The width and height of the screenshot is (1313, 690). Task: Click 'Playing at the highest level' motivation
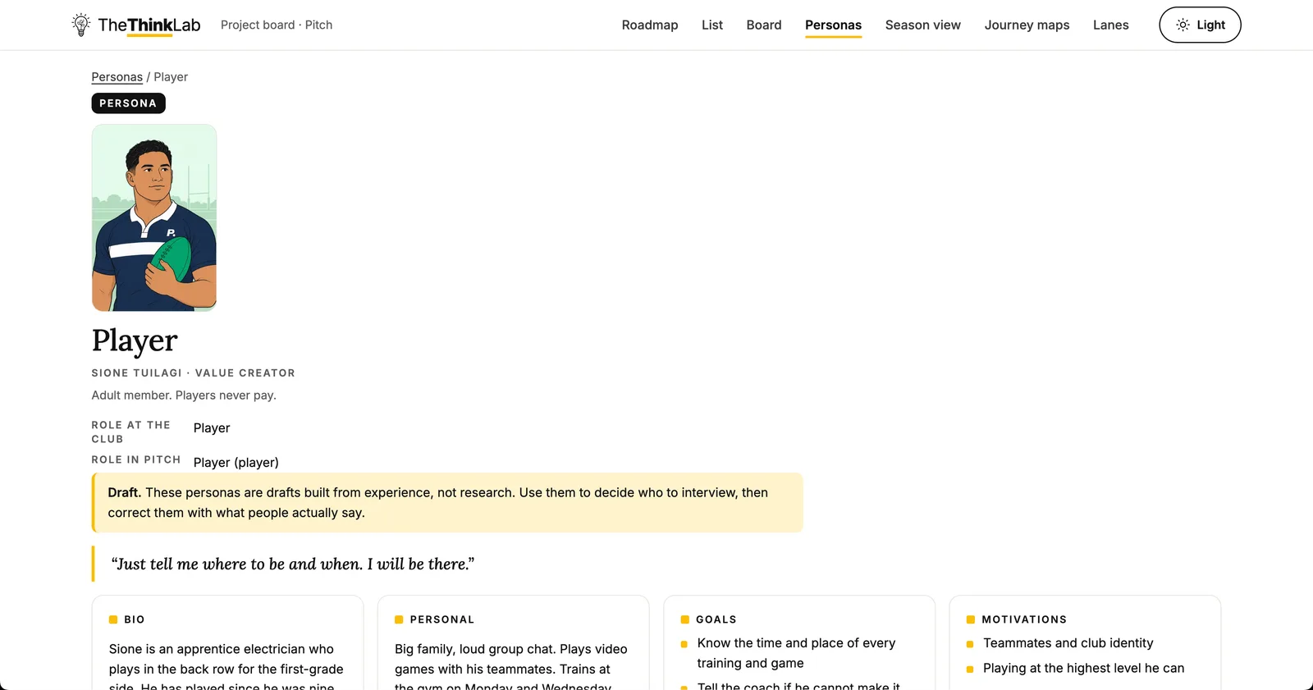(x=1083, y=669)
